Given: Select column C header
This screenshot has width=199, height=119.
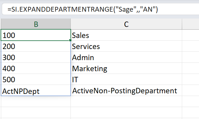Looking at the screenshot, I should click(126, 24).
